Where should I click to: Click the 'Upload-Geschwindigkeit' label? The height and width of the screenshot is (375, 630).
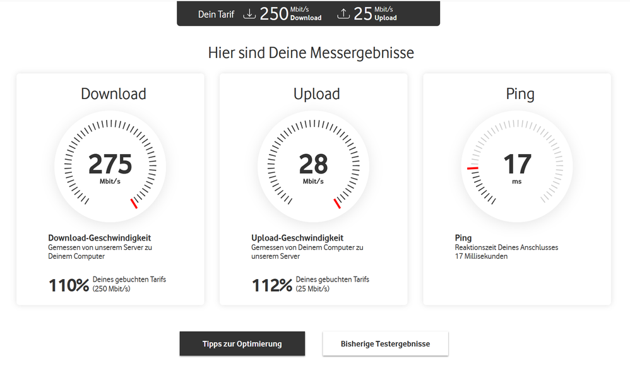click(297, 238)
